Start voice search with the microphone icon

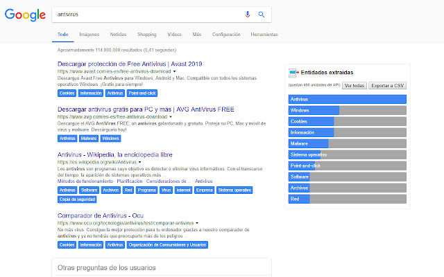click(248, 15)
